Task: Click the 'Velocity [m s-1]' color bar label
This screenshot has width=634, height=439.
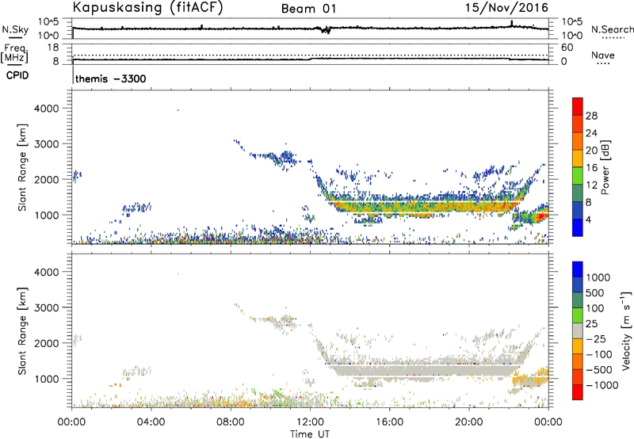Action: [626, 330]
